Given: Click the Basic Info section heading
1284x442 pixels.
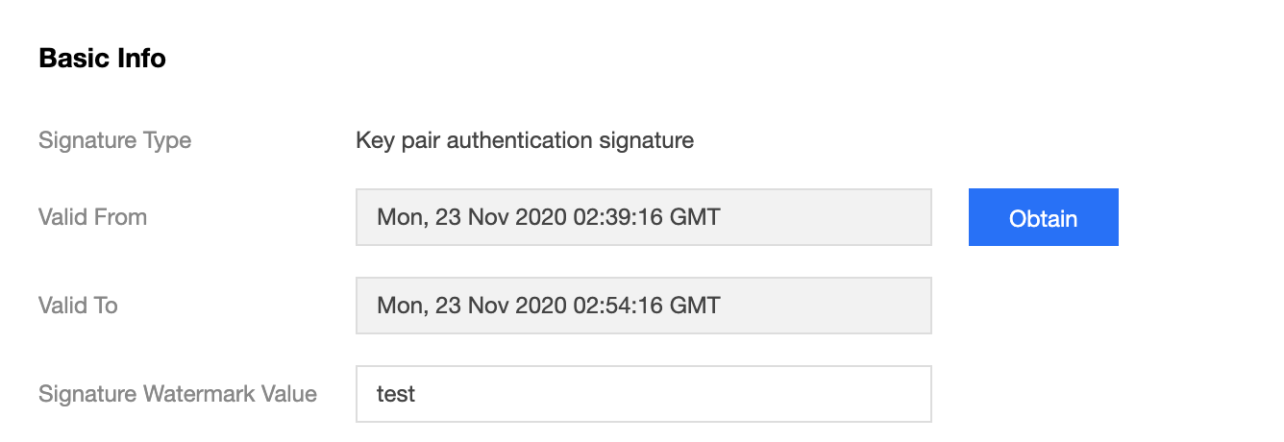Looking at the screenshot, I should 102,59.
